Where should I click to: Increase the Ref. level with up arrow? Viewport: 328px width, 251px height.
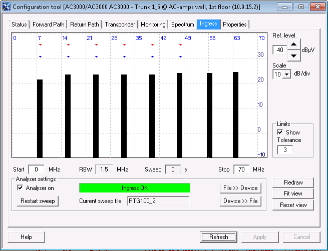[x=294, y=44]
